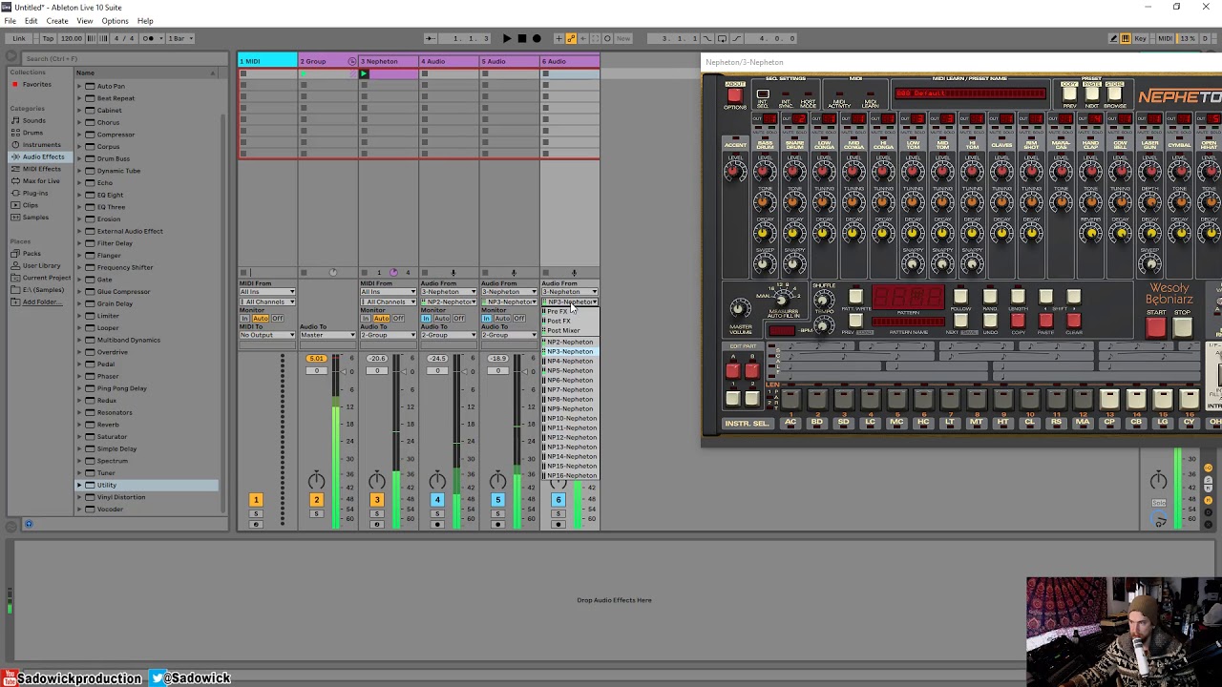1222x687 pixels.
Task: Click the MIDI map mode button
Action: tap(1165, 38)
